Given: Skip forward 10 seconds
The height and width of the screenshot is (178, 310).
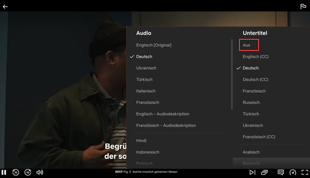Looking at the screenshot, I should coord(28,172).
